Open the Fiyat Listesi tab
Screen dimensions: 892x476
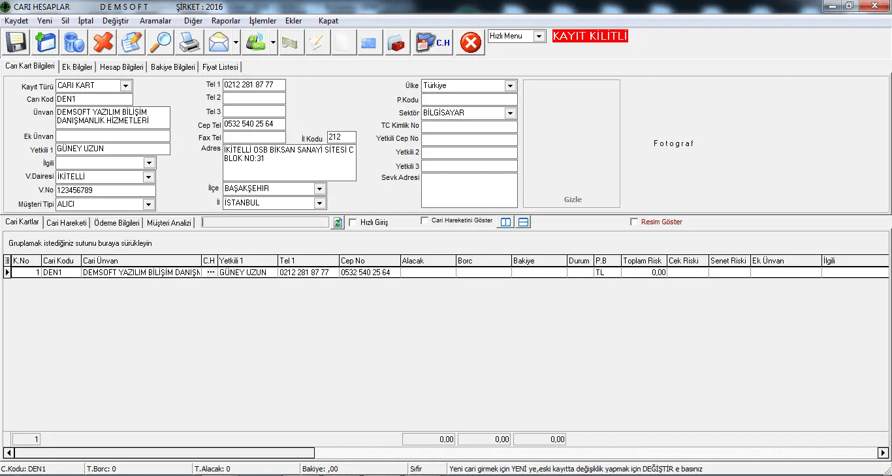click(x=220, y=67)
